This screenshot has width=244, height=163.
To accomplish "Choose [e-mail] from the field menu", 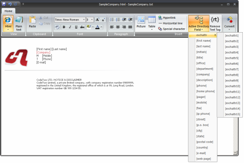I will click(x=201, y=153).
